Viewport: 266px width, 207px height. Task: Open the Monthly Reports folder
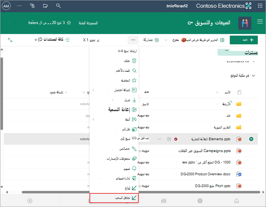pyautogui.click(x=222, y=127)
